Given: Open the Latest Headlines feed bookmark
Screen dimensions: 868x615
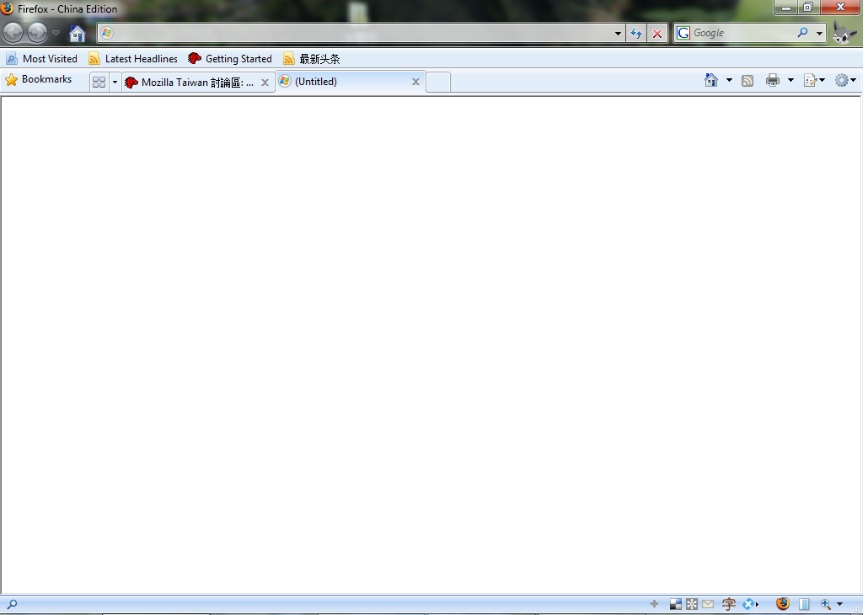Looking at the screenshot, I should (133, 59).
